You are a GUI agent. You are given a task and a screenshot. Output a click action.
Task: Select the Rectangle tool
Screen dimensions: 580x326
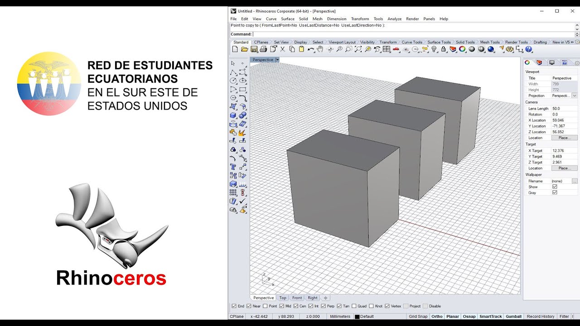tap(242, 89)
